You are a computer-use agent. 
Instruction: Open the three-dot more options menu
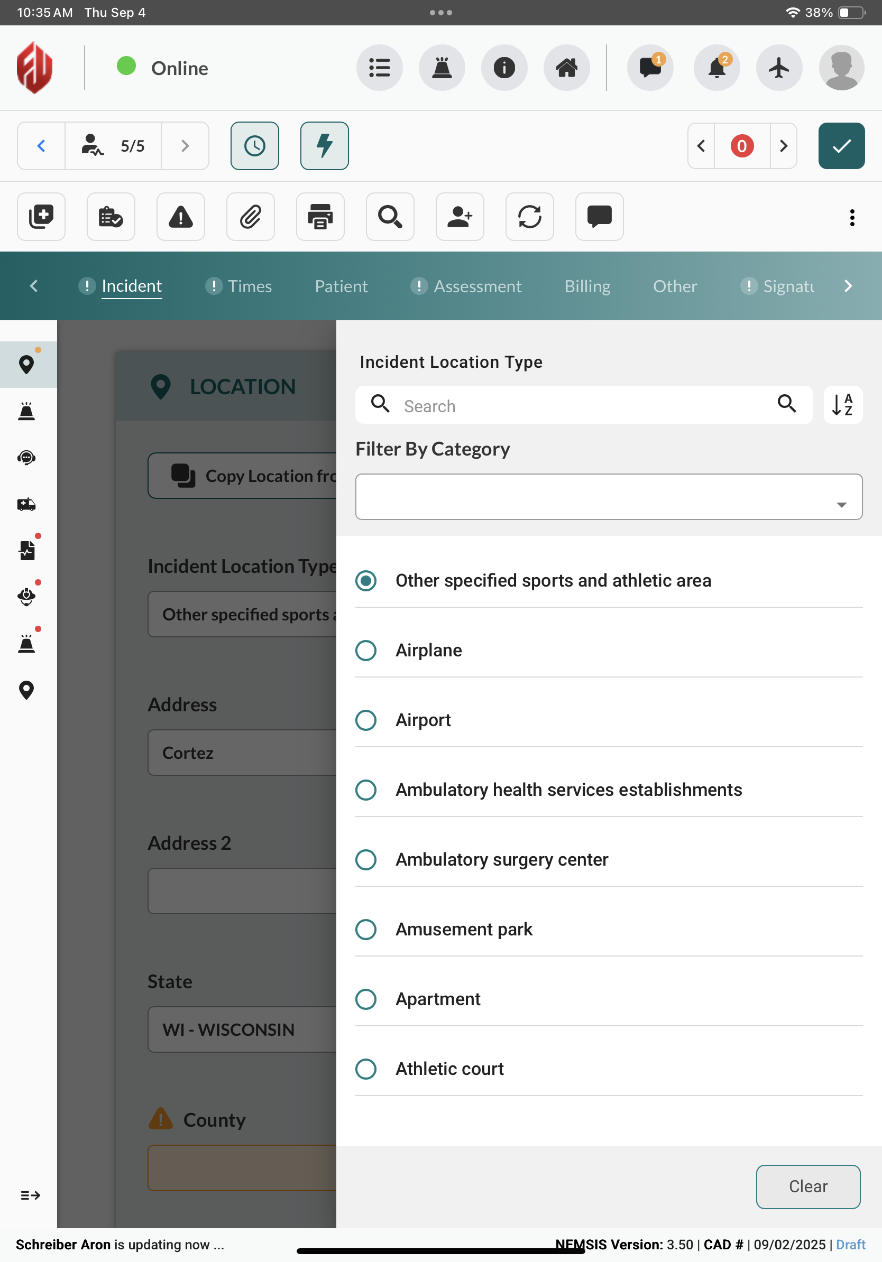pyautogui.click(x=852, y=218)
